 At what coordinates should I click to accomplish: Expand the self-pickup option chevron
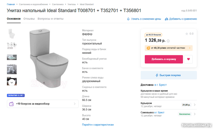pyautogui.click(x=195, y=114)
